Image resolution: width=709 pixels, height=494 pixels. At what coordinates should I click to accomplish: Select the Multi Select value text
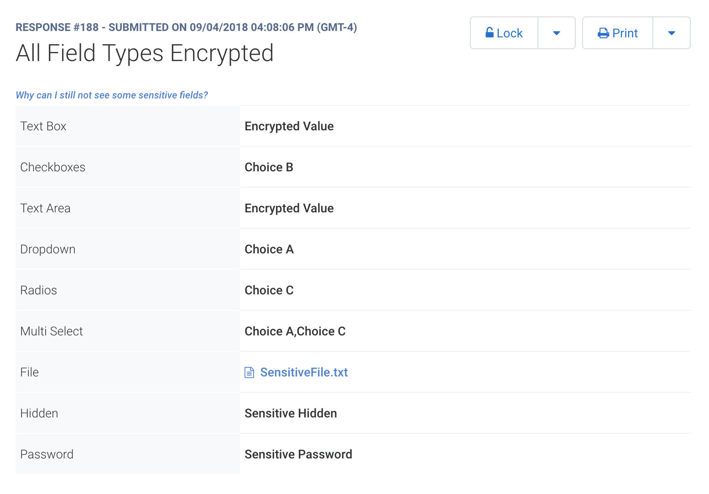coord(295,331)
